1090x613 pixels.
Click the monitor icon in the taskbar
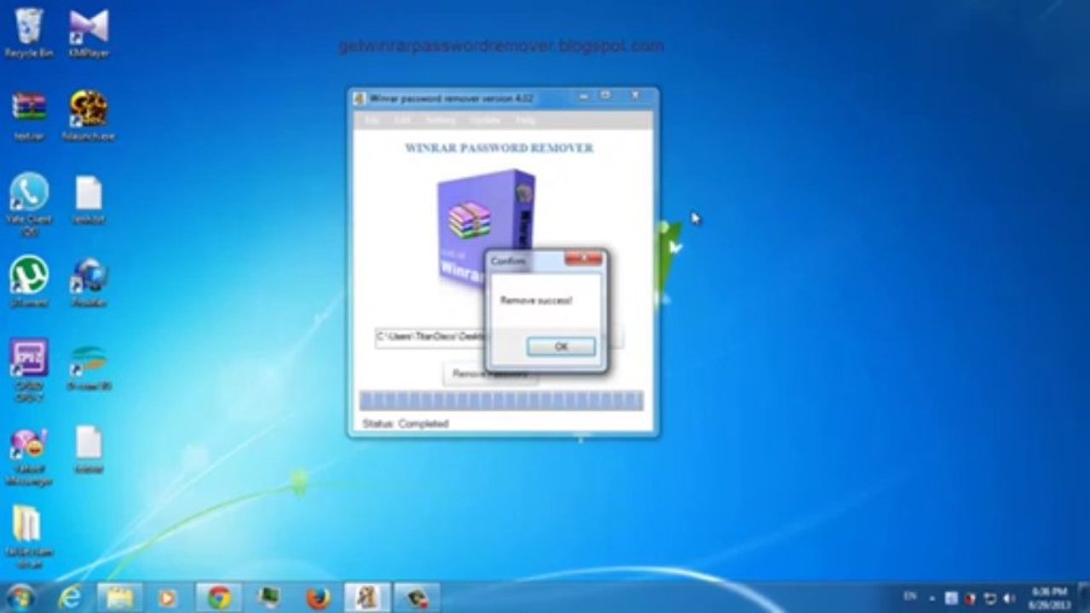point(268,598)
